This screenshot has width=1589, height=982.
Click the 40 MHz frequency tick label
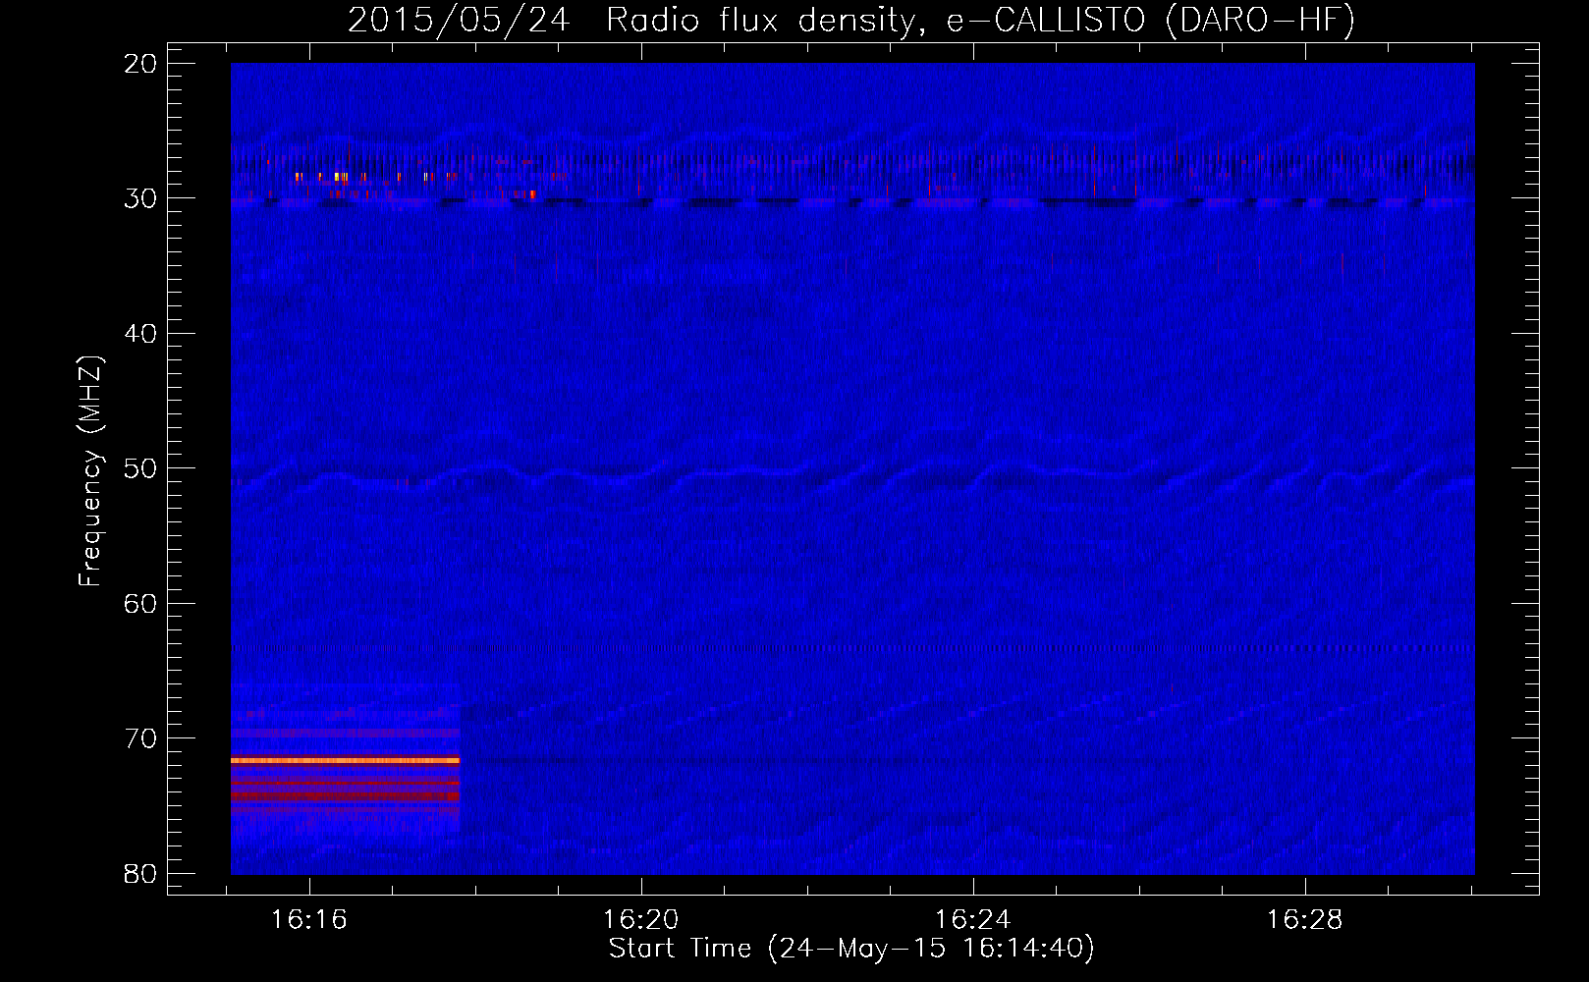pyautogui.click(x=140, y=334)
